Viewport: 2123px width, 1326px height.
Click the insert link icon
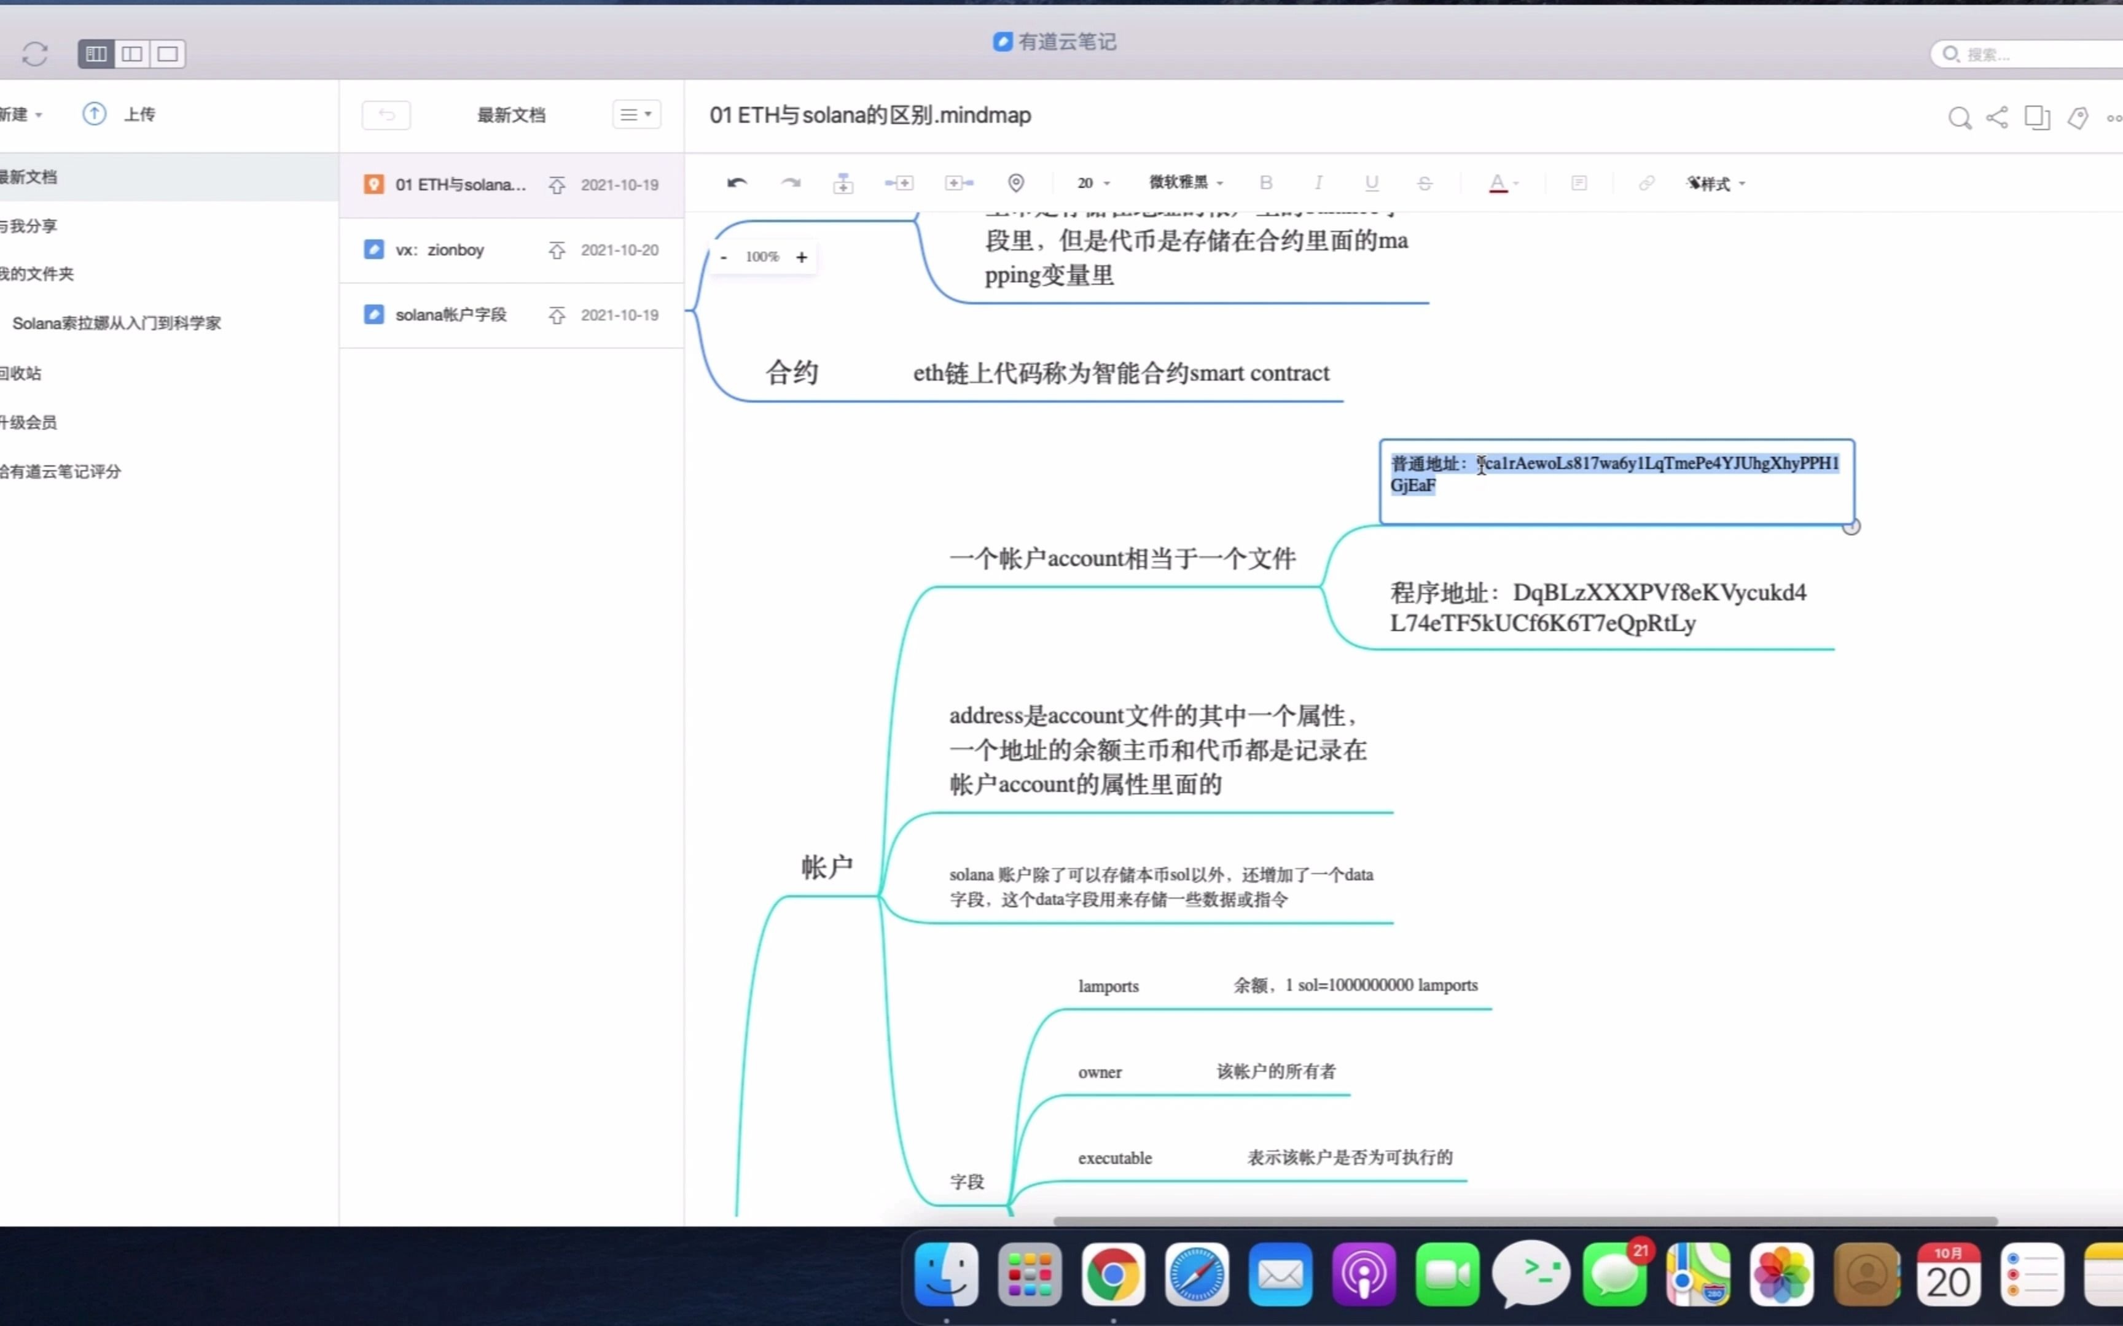(1647, 182)
